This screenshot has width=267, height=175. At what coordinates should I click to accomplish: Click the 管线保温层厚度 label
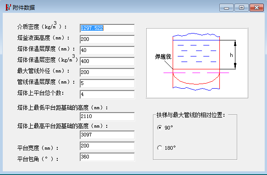(46, 82)
